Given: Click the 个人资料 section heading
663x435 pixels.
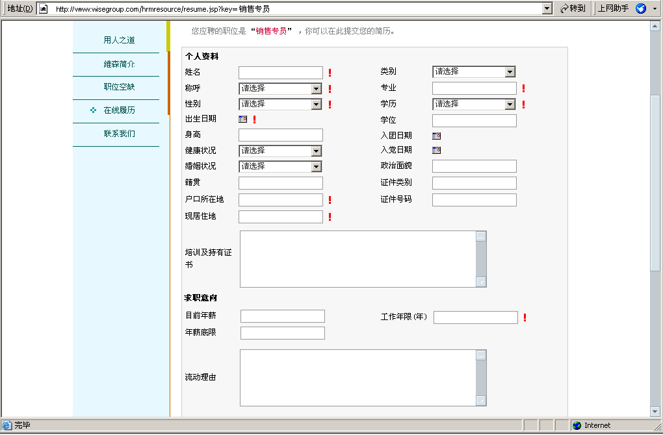Looking at the screenshot, I should [201, 56].
